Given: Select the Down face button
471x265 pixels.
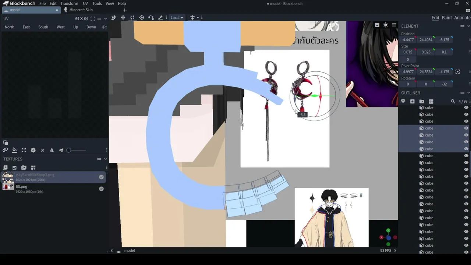Looking at the screenshot, I should (91, 27).
